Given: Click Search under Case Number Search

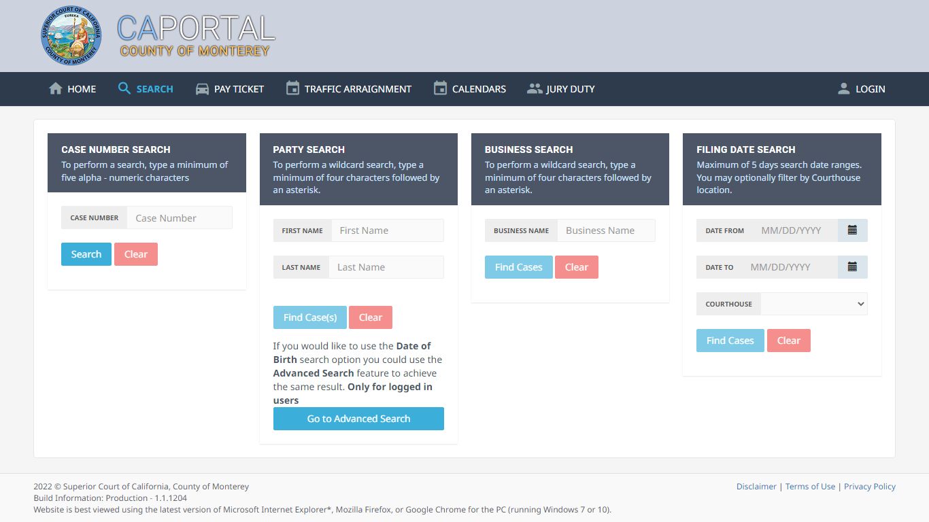Looking at the screenshot, I should coord(86,254).
